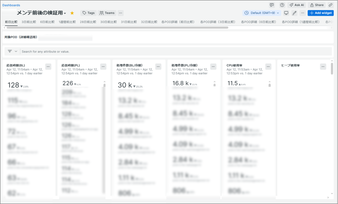Click the Add widget button
338x204 pixels.
pyautogui.click(x=321, y=13)
